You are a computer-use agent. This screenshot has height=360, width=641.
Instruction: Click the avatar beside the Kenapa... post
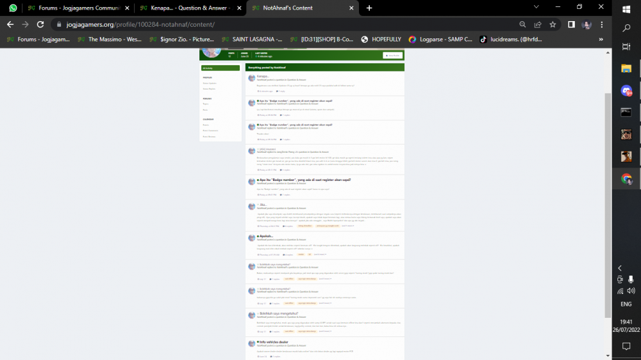coord(251,78)
